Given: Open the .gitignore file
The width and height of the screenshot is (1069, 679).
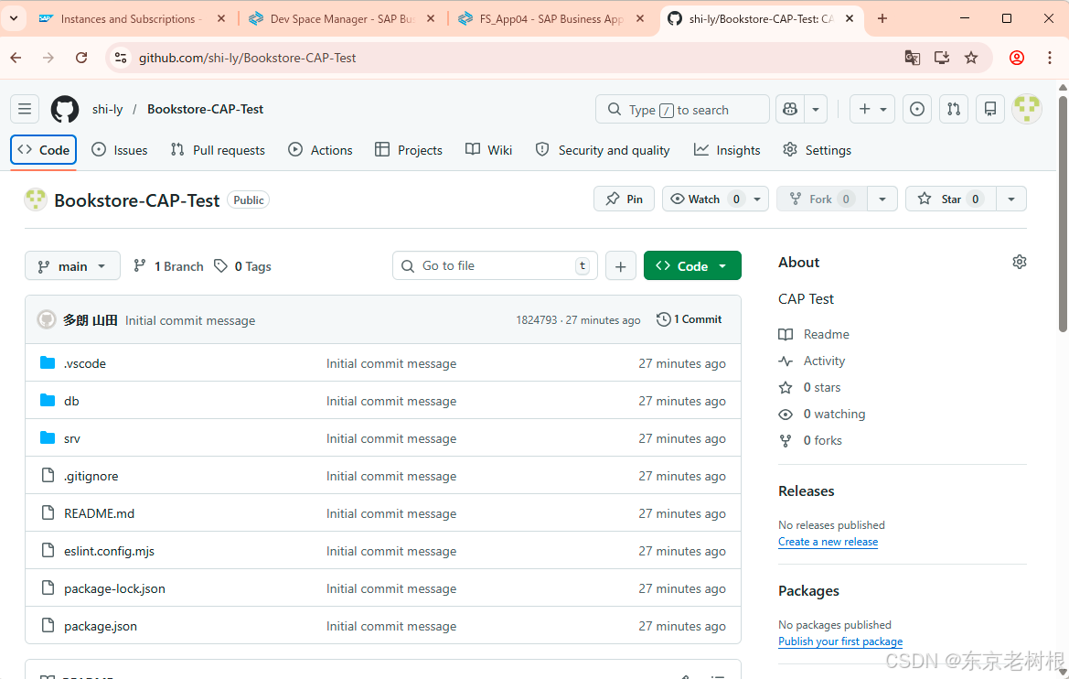Looking at the screenshot, I should pyautogui.click(x=91, y=476).
